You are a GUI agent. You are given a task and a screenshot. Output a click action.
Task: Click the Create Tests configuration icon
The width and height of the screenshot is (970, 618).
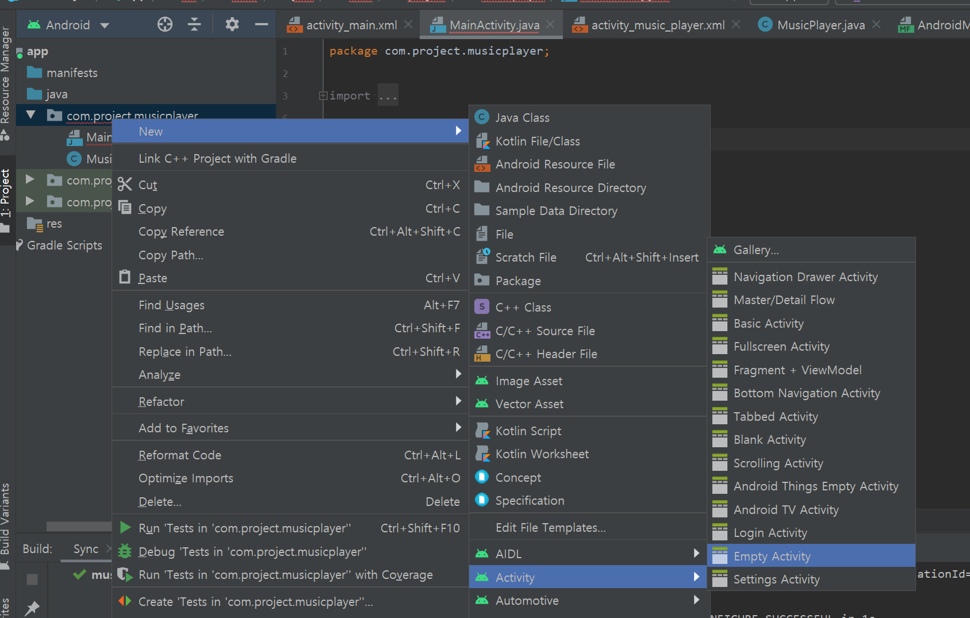coord(125,601)
